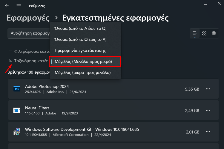
Task: Navigate to Εφαρμογές breadcrumb
Action: coord(28,18)
